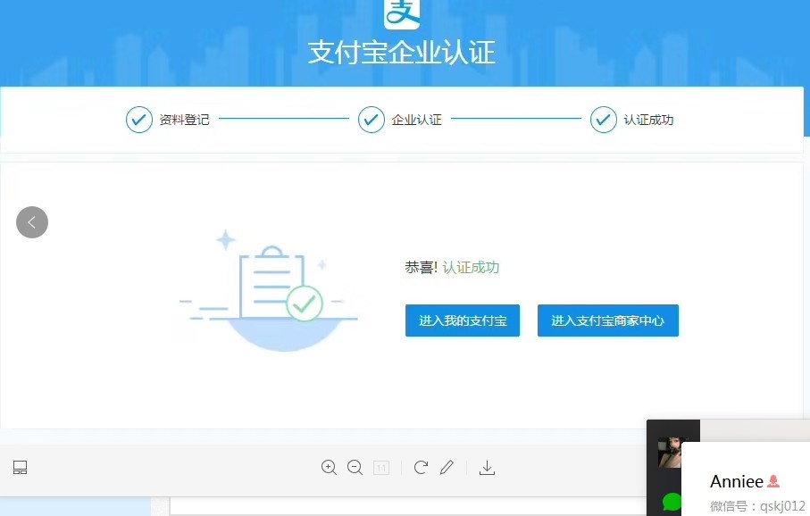The image size is (810, 516).
Task: Download the image using the download icon
Action: (487, 468)
